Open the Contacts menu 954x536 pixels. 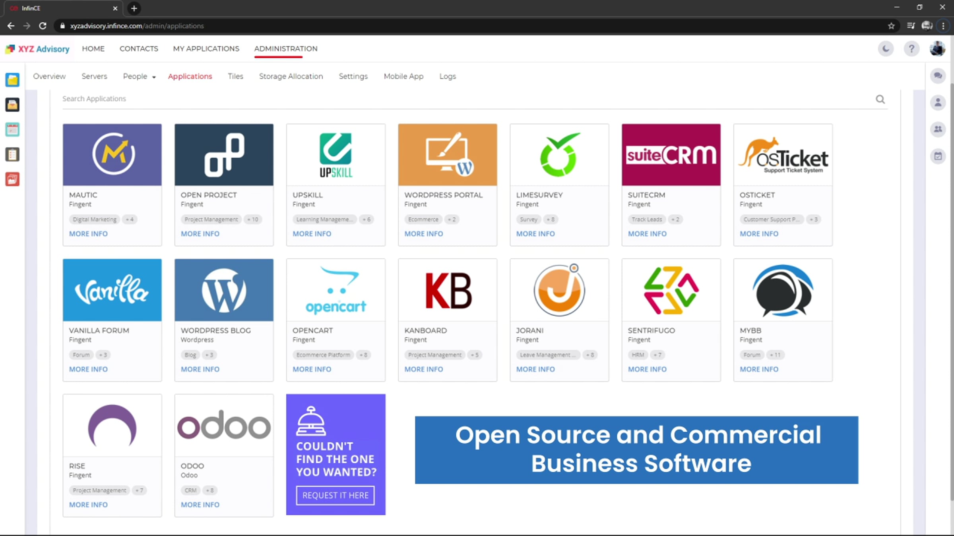click(139, 49)
